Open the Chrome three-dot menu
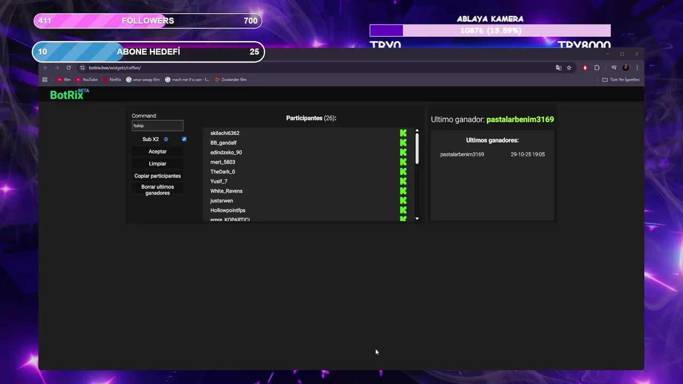 tap(637, 68)
